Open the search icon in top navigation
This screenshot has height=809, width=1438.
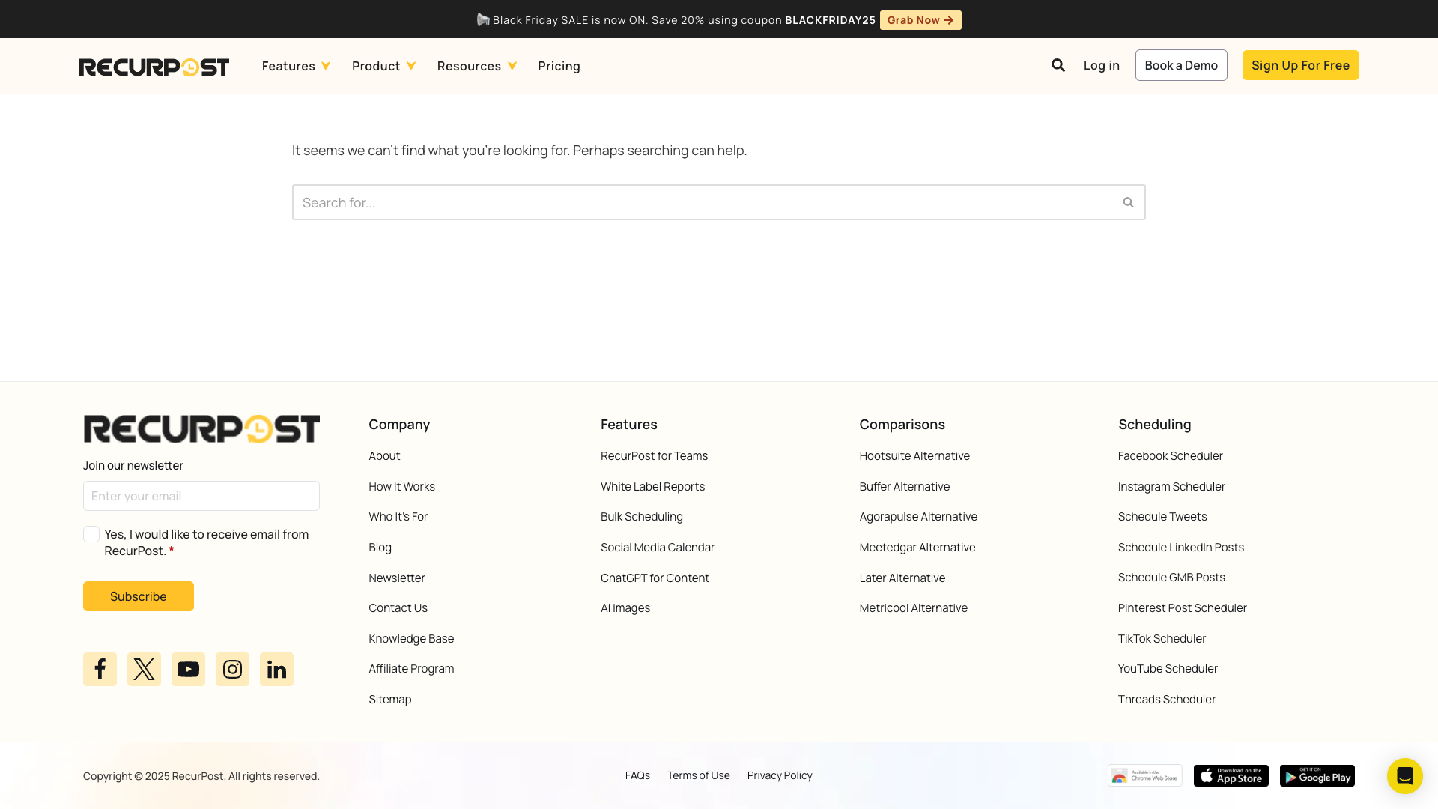1058,65
